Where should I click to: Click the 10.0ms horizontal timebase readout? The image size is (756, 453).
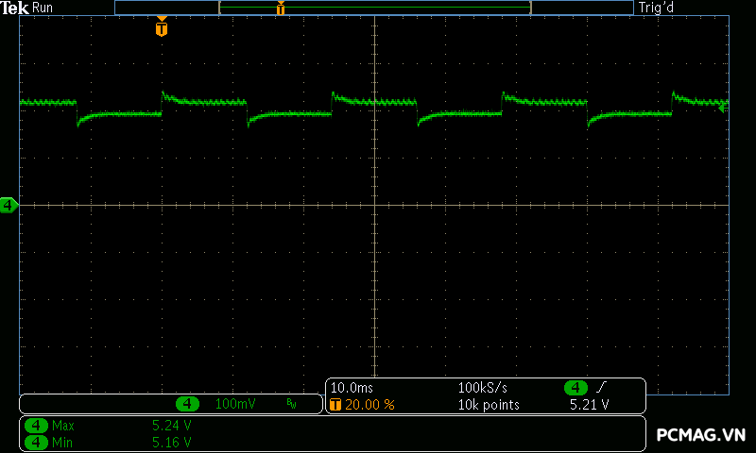[351, 388]
